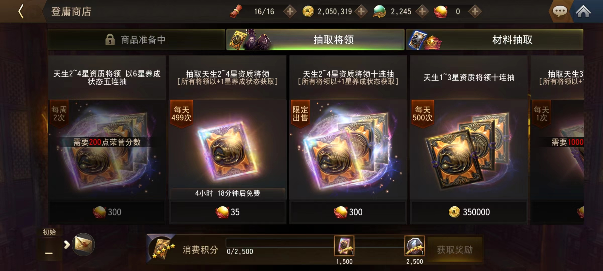
Task: Buy single draw for 35 ingots
Action: (x=228, y=212)
